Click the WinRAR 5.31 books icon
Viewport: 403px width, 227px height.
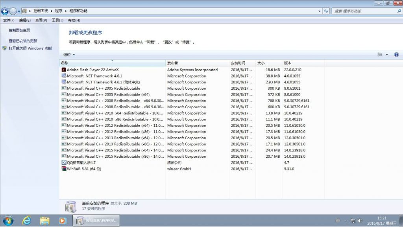(x=64, y=169)
